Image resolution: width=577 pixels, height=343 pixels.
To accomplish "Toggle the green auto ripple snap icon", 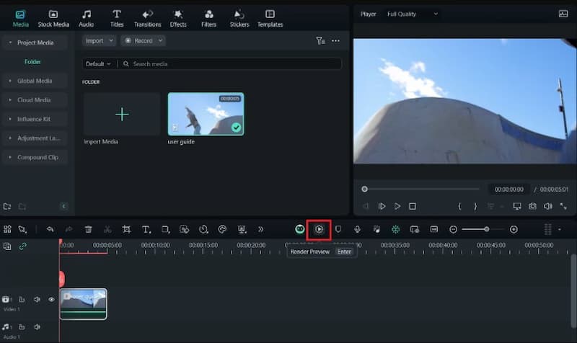I will point(395,229).
